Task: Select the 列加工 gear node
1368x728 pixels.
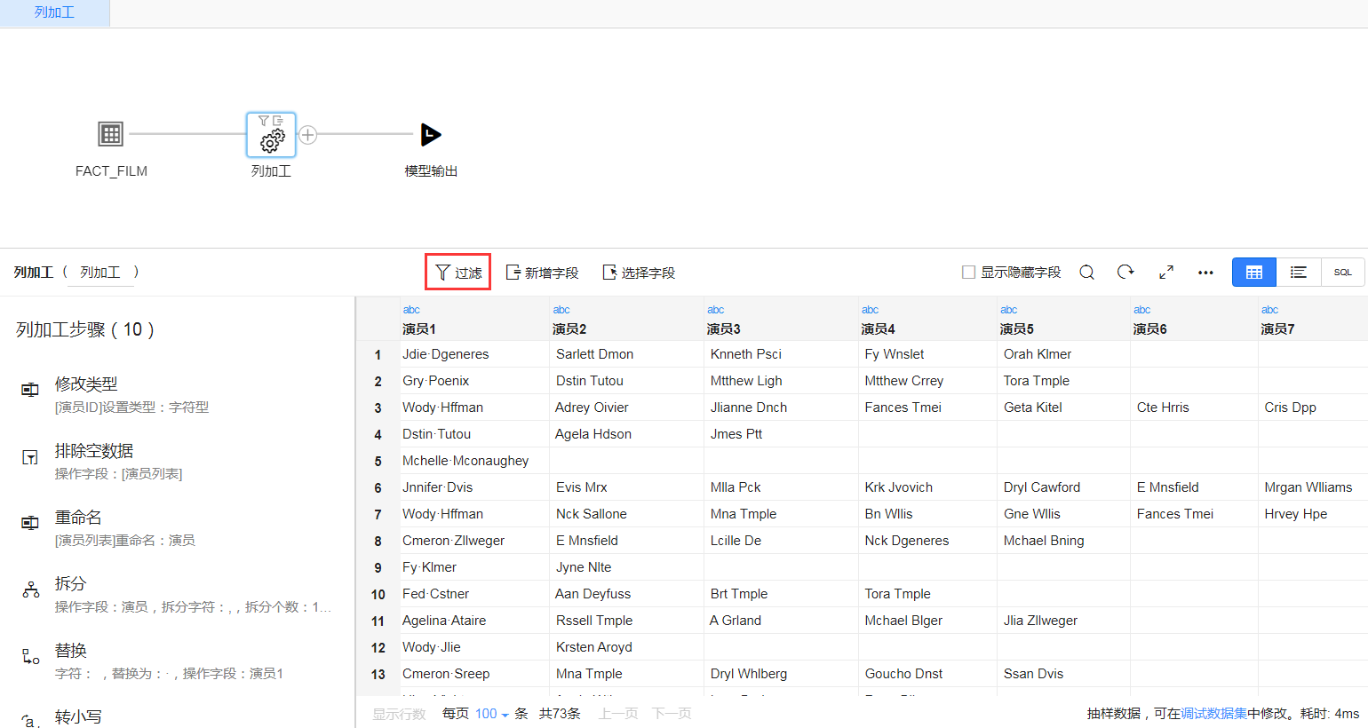Action: [271, 135]
